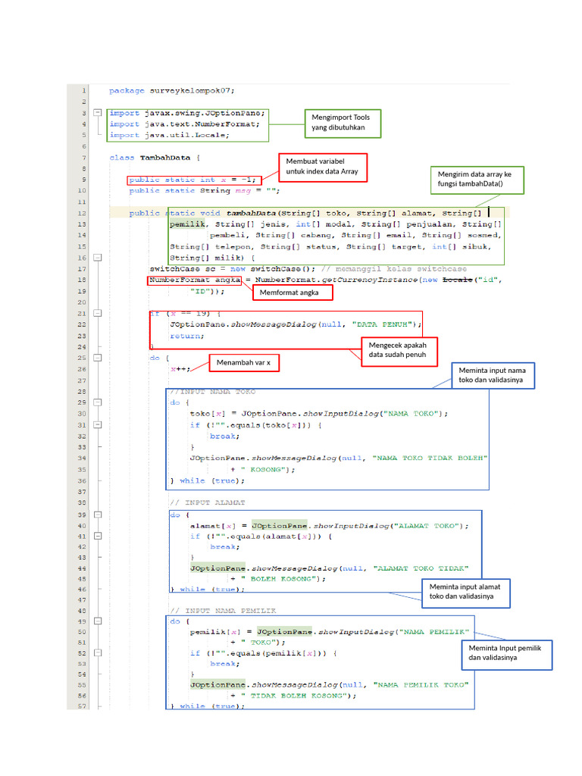The height and width of the screenshot is (776, 582).
Task: Click 'NumberFormat angka' on line 18
Action: 195,280
